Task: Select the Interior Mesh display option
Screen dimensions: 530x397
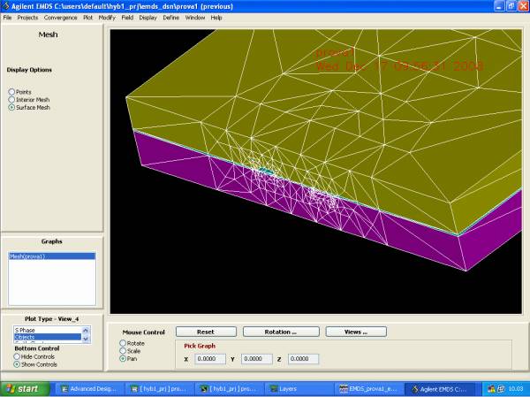Action: point(11,100)
